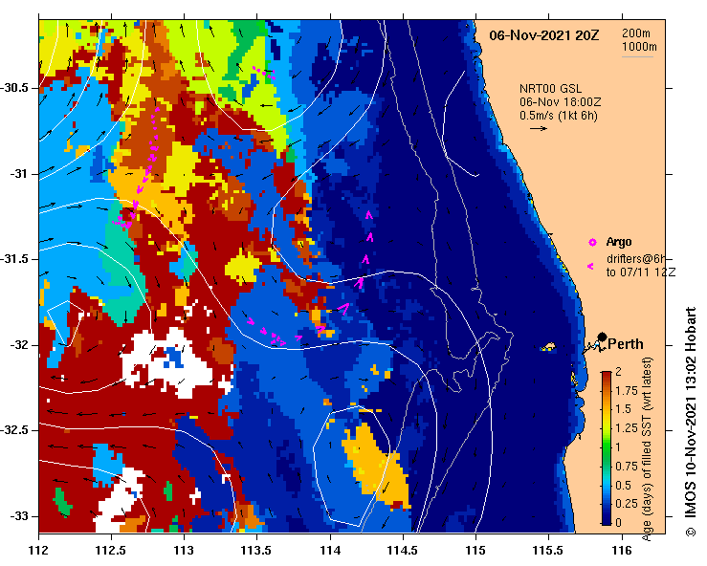
Task: Click the longitude label 116
Action: [x=622, y=551]
